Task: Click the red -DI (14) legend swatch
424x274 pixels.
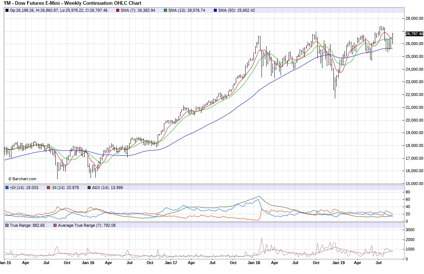Action: coord(48,188)
